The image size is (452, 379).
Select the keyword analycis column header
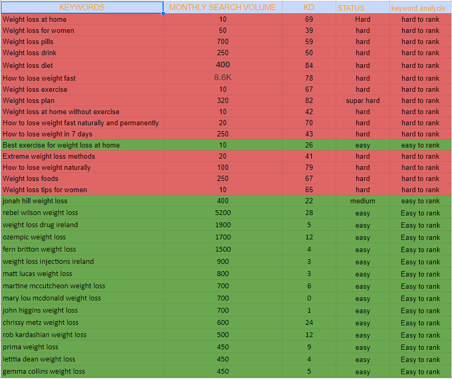coord(420,7)
